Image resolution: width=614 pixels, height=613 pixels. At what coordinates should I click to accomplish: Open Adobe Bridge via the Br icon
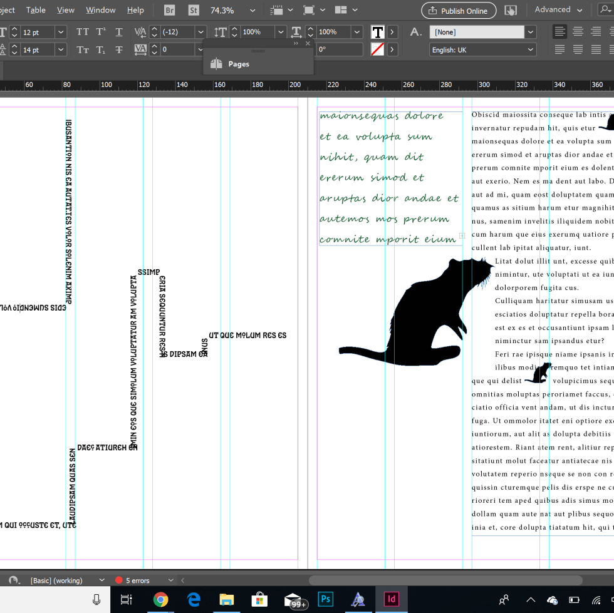[170, 10]
